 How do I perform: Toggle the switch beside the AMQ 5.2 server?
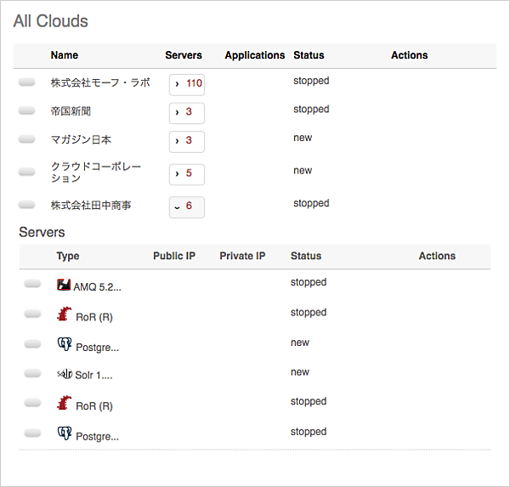tap(33, 284)
